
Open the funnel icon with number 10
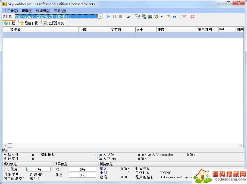pos(137,17)
